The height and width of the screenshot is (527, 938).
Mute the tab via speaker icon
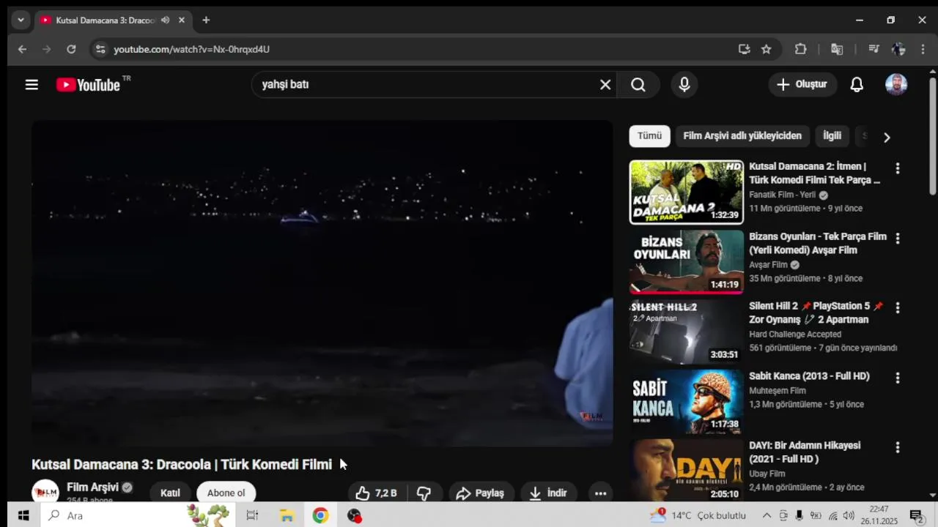[165, 20]
